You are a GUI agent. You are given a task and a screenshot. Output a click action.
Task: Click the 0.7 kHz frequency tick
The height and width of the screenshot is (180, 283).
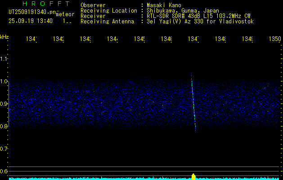pos(4,148)
